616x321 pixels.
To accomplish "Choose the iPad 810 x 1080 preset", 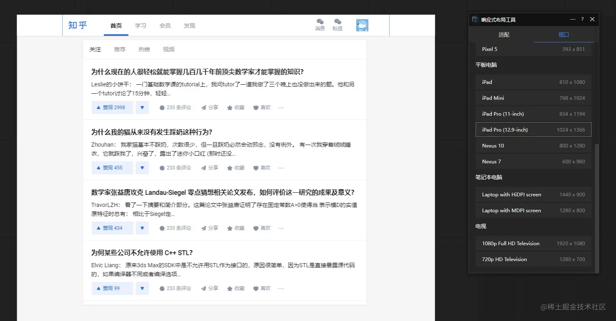I will click(x=534, y=82).
